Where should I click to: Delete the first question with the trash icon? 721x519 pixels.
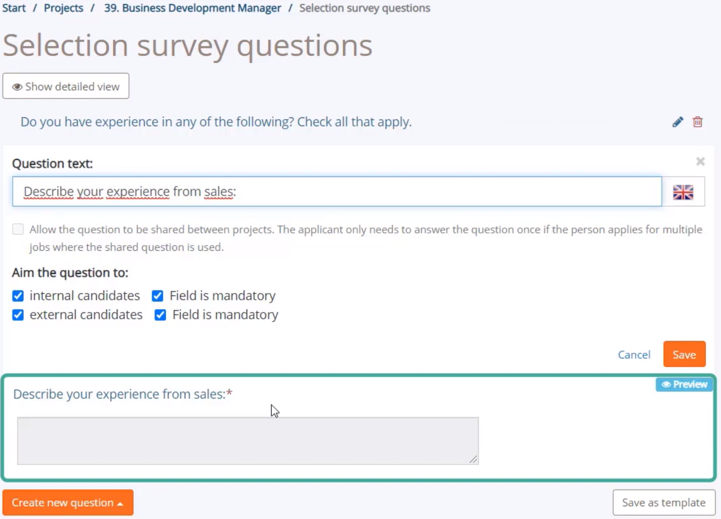pos(698,122)
